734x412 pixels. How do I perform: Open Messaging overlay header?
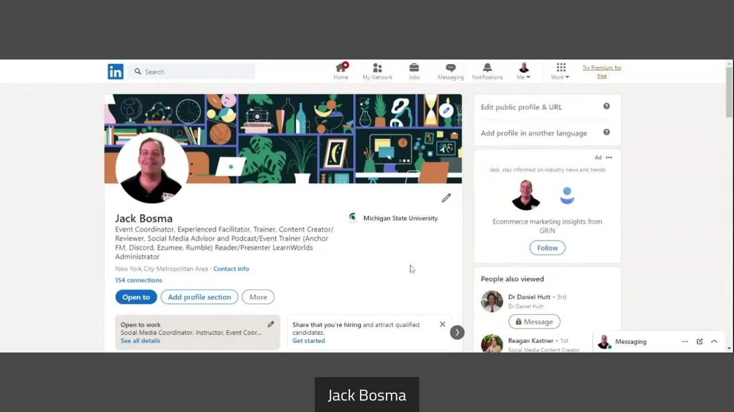[631, 342]
